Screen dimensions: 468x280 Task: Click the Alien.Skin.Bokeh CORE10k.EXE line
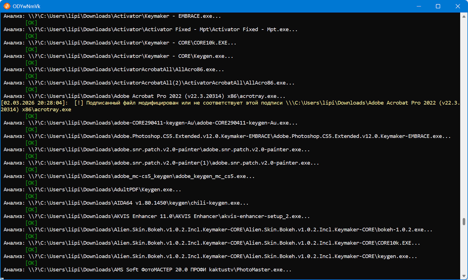click(x=212, y=243)
